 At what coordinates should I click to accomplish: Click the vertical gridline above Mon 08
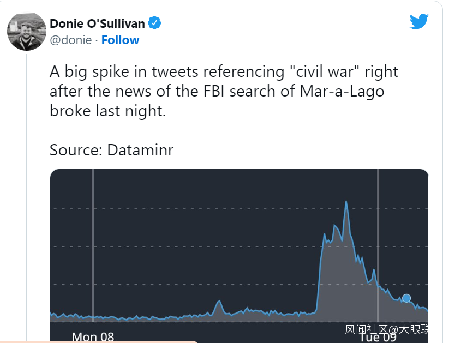(x=93, y=245)
